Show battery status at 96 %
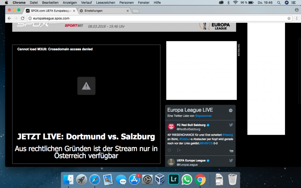This screenshot has height=188, width=301. pos(247,3)
